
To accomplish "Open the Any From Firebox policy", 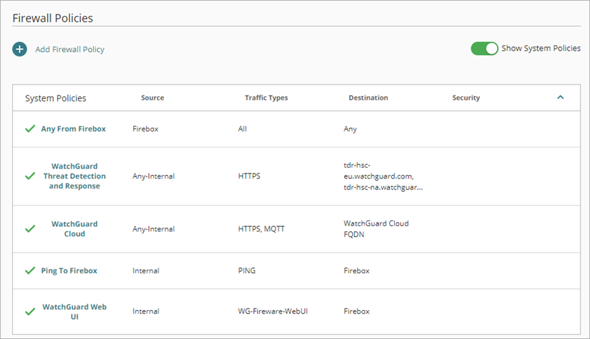I will click(73, 129).
